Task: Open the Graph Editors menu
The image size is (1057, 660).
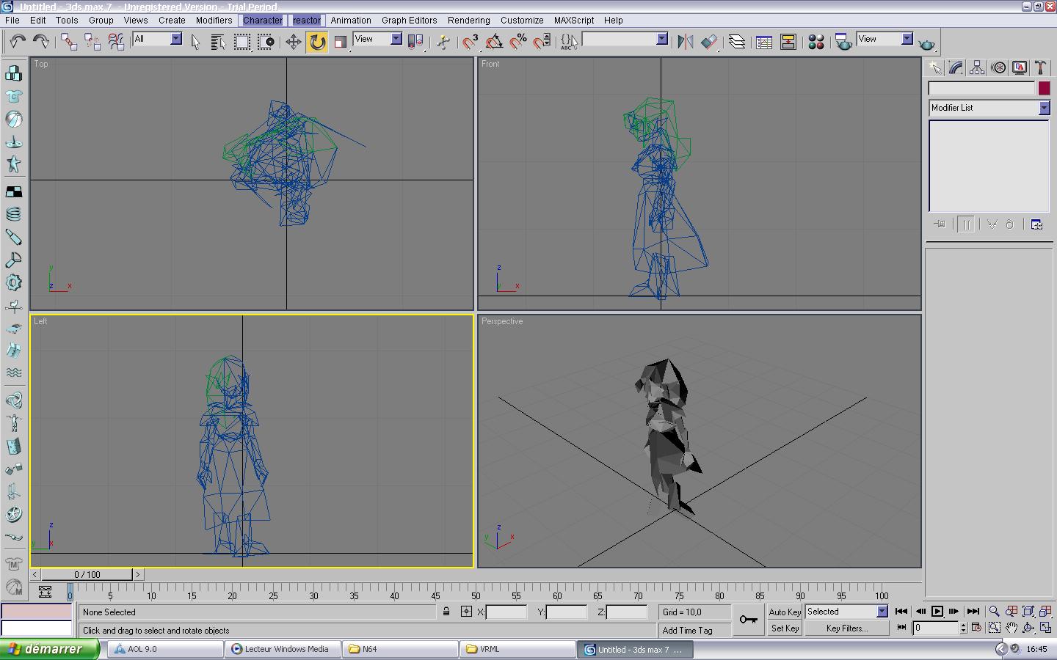Action: click(x=409, y=21)
